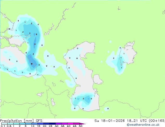Screen dimensions: 165x127
Task: Pick the 40–45 mm bright pink swatch
Action: [x=71, y=124]
